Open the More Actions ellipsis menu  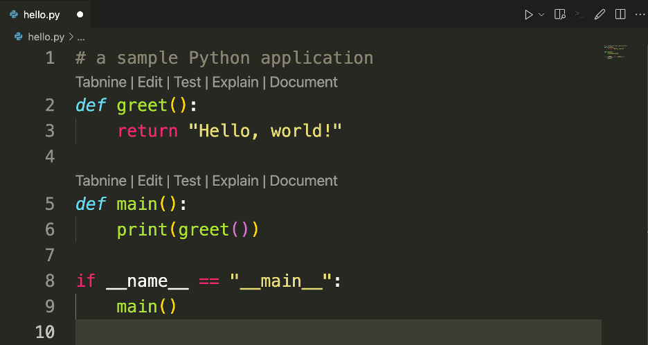pos(639,14)
